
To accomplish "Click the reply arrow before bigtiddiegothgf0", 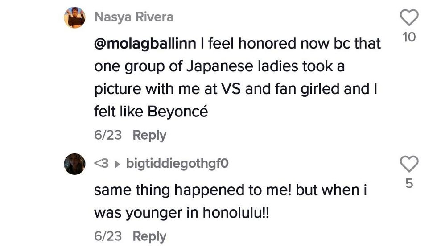I will click(118, 164).
